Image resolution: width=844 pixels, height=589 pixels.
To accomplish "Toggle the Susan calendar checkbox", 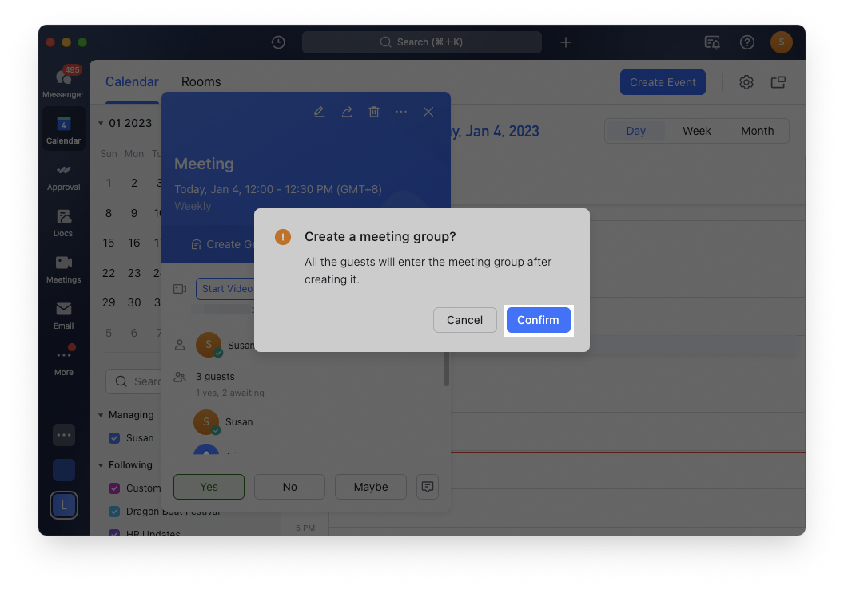I will click(x=114, y=438).
